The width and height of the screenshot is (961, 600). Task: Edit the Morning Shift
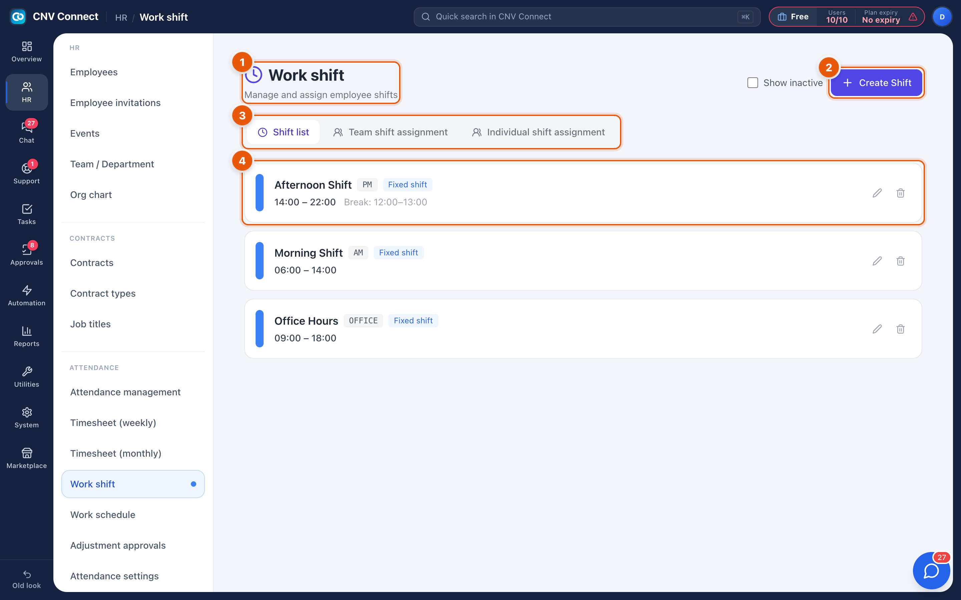click(x=877, y=261)
